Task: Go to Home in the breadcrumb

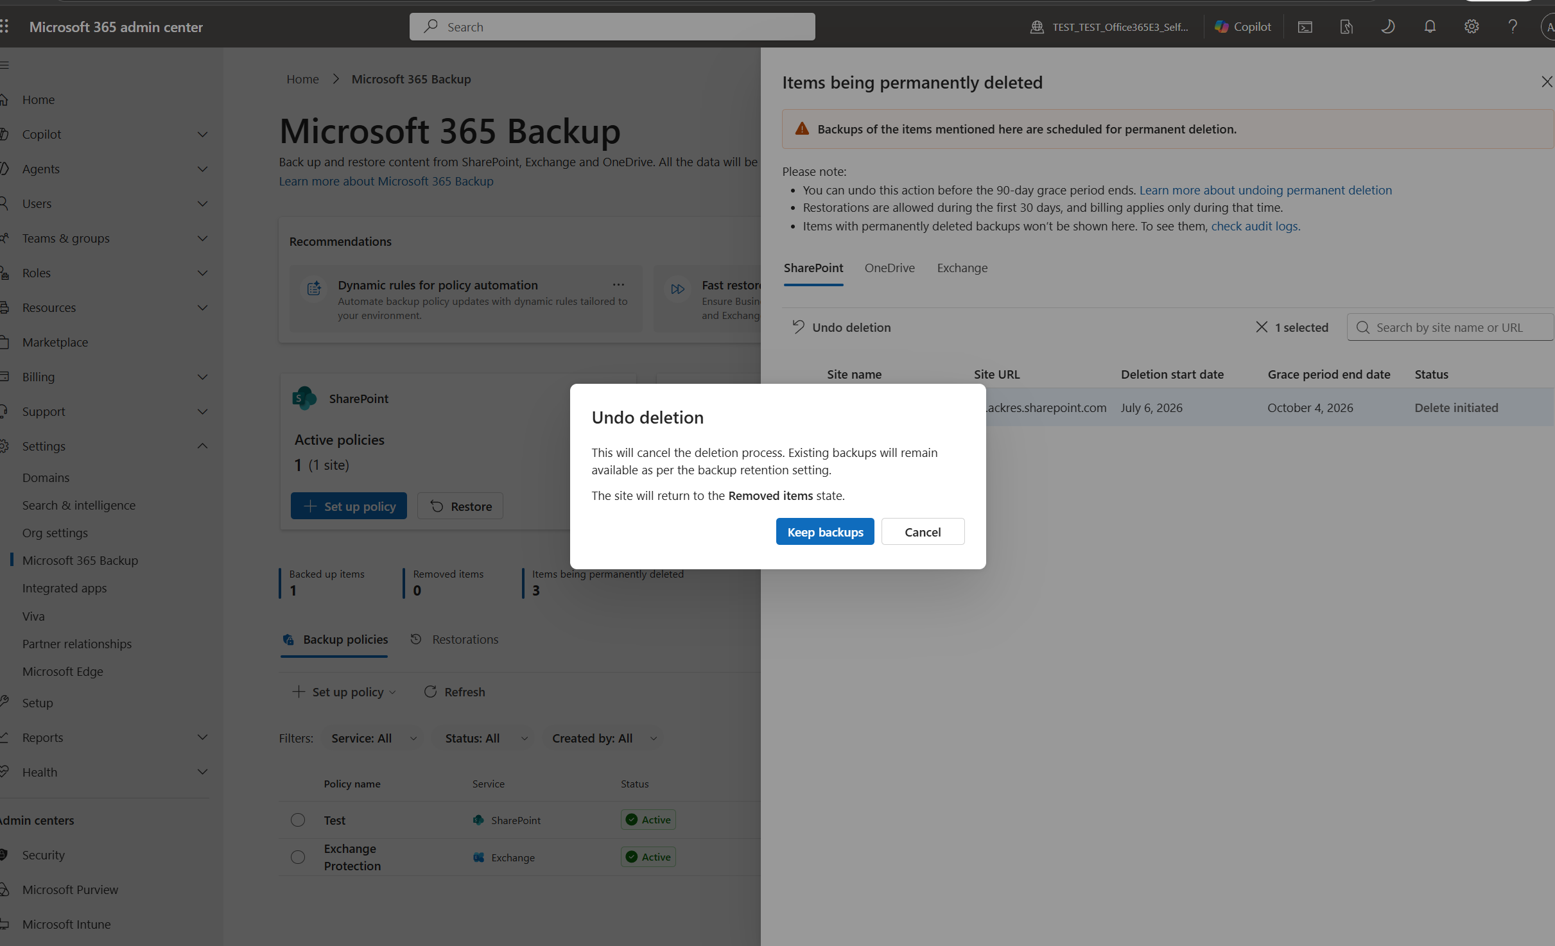Action: (x=302, y=79)
